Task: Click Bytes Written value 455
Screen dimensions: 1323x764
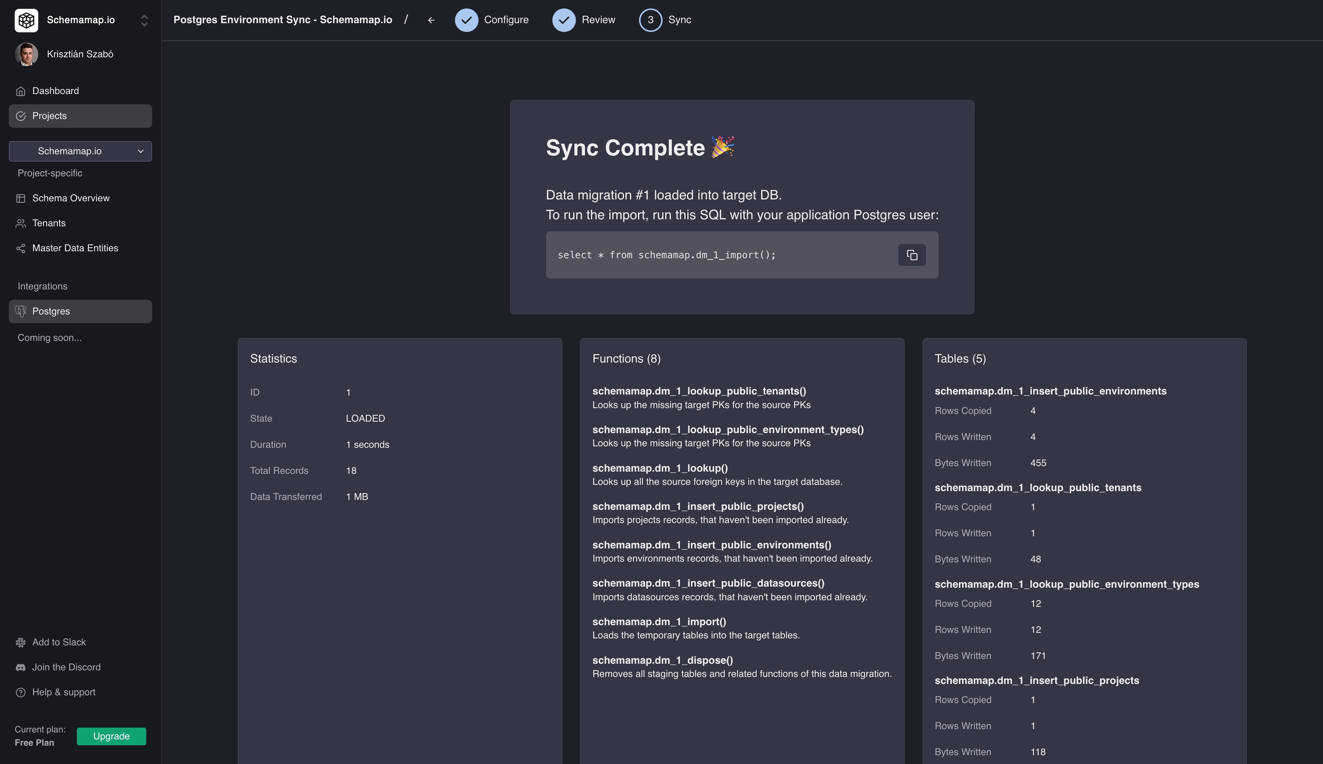Action: click(x=1038, y=463)
